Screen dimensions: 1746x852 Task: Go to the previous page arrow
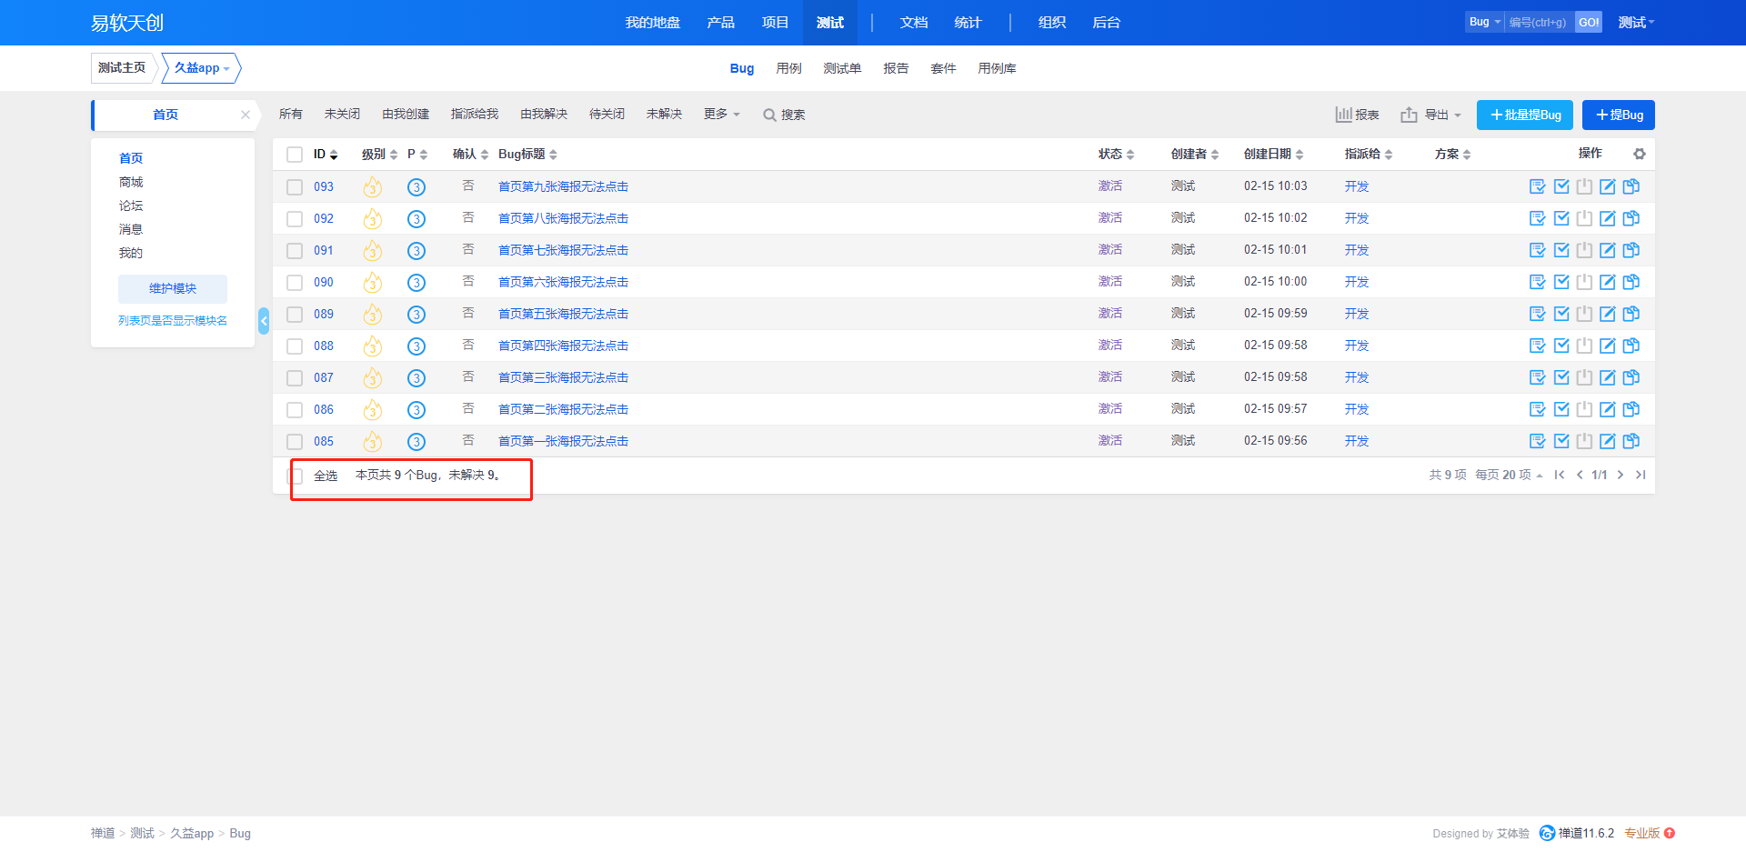click(1580, 475)
